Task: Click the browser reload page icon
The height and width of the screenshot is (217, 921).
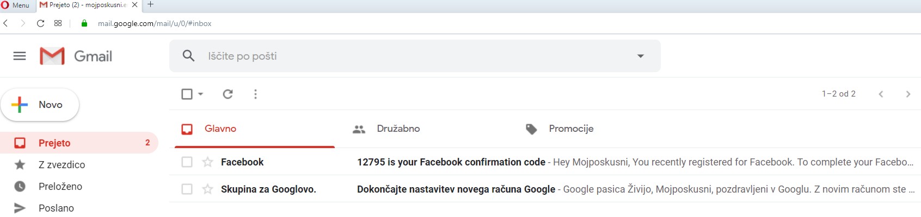Action: pyautogui.click(x=40, y=23)
